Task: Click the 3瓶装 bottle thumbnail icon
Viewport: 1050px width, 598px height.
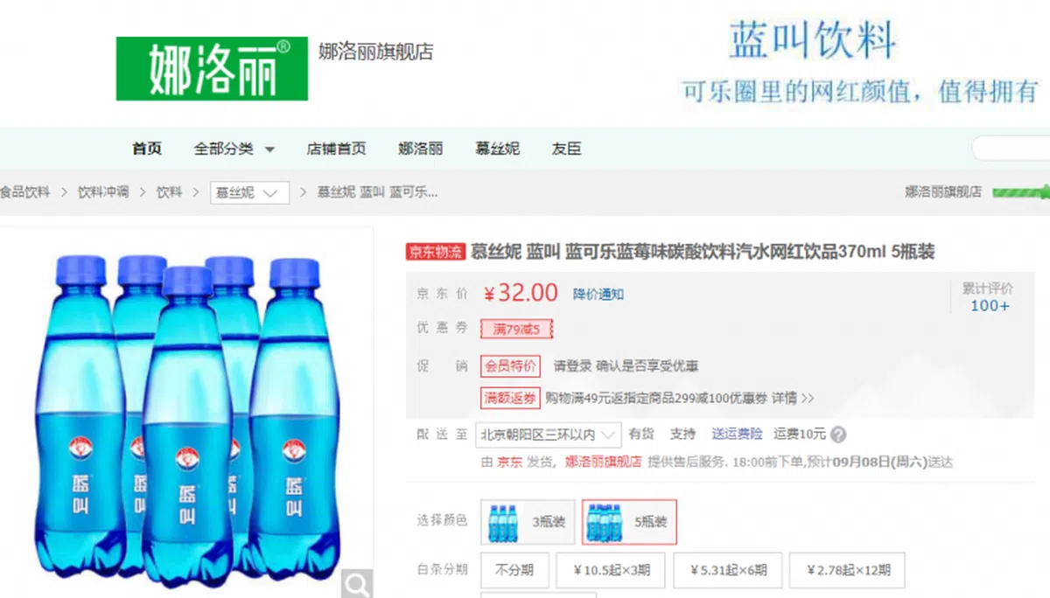Action: (503, 522)
